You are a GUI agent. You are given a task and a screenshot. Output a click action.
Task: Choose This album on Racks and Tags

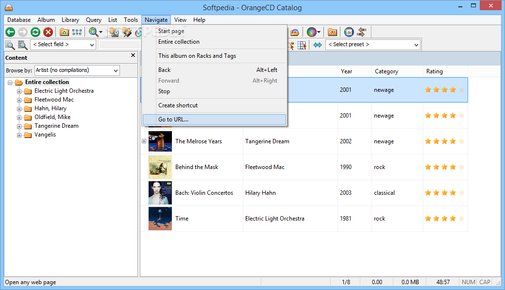tap(214, 56)
